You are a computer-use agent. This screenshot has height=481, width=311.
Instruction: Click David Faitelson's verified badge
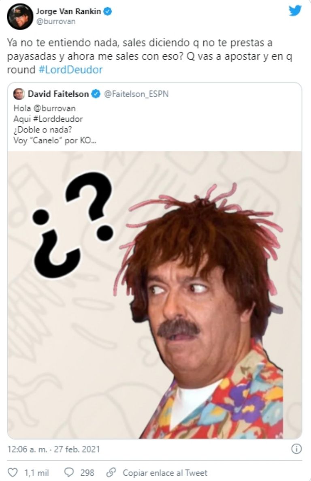96,94
